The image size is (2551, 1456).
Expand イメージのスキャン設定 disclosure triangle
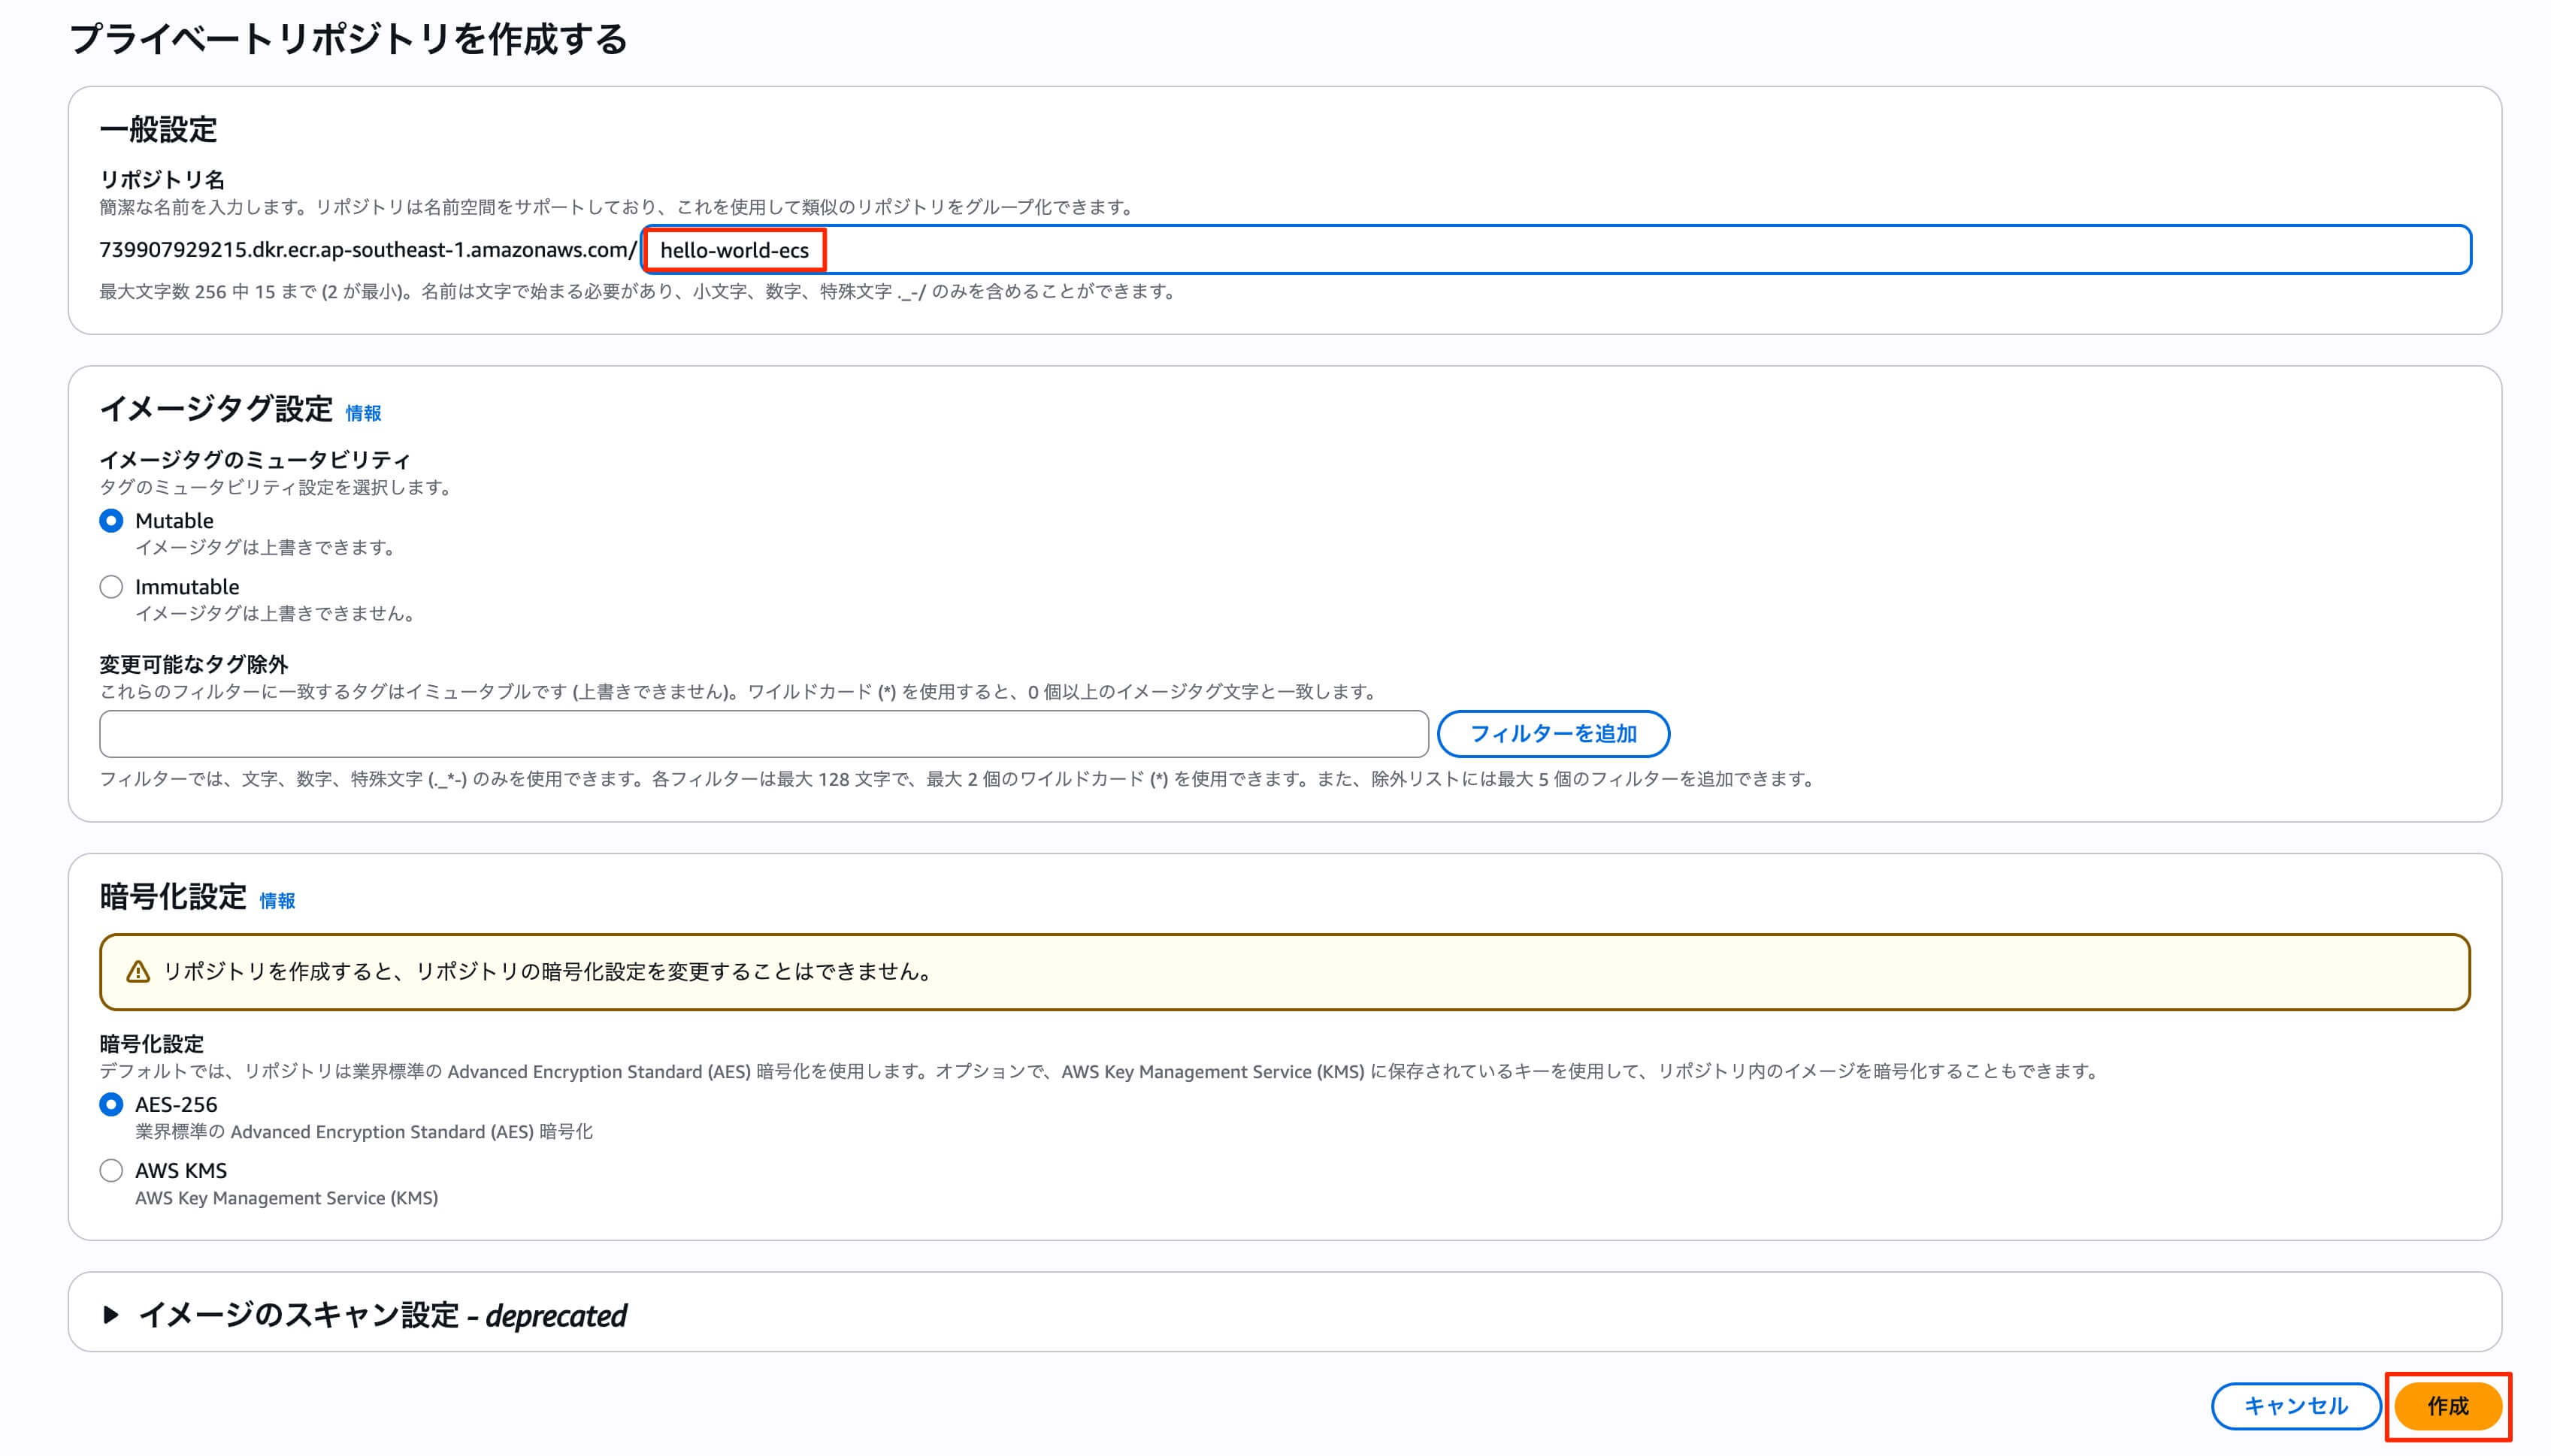[111, 1315]
